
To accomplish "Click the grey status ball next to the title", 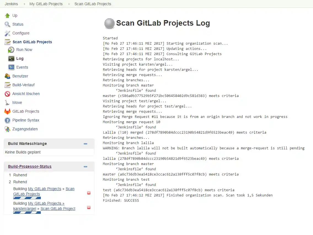I will (x=109, y=24).
